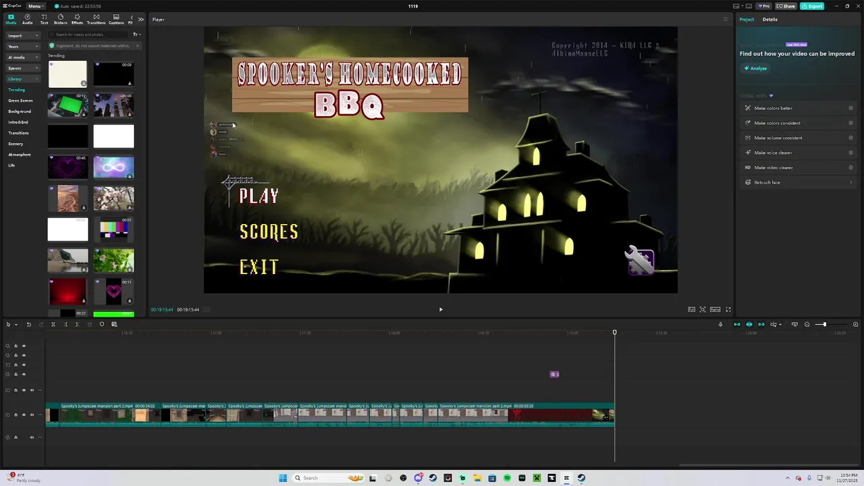This screenshot has height=486, width=864.
Task: Collapse the Library section
Action: pyautogui.click(x=24, y=79)
